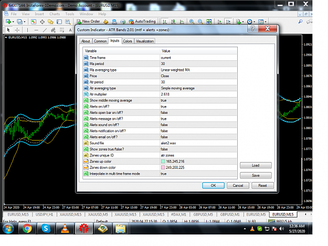
Task: Edit the Atr multiplier value 2.618
Action: (198, 94)
